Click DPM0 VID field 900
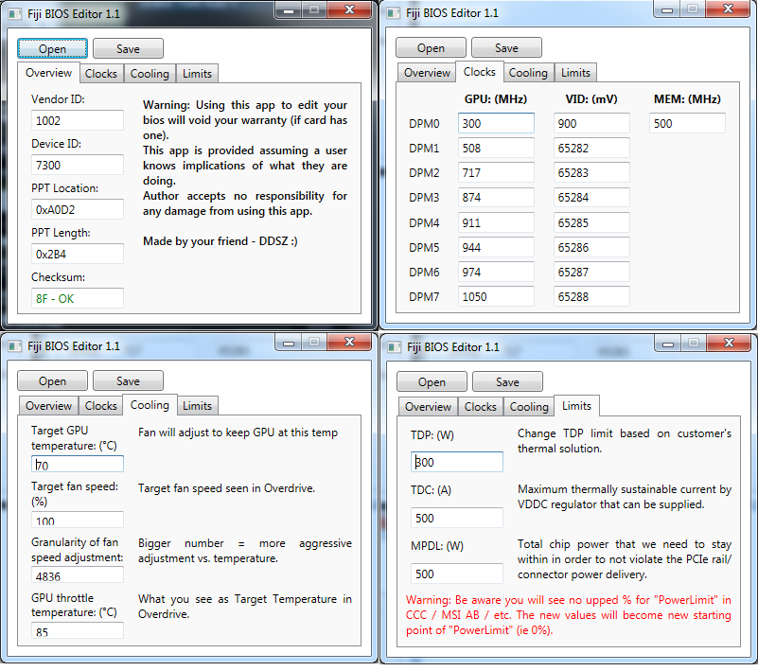The width and height of the screenshot is (758, 671). [591, 123]
